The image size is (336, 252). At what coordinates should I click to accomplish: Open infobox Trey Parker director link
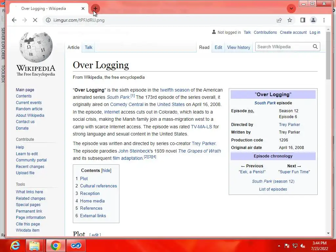289,124
